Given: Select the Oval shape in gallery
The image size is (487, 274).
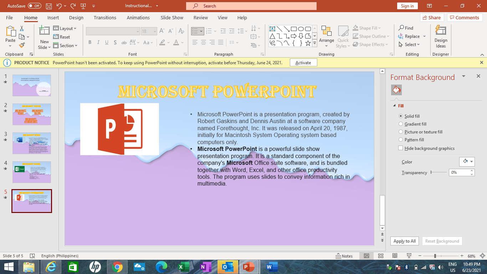Looking at the screenshot, I should (x=301, y=29).
